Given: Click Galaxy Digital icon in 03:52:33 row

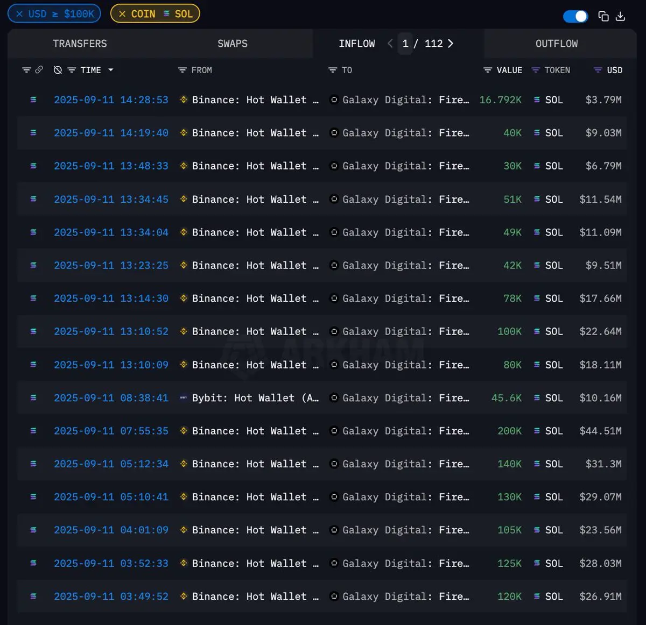Looking at the screenshot, I should [x=334, y=563].
